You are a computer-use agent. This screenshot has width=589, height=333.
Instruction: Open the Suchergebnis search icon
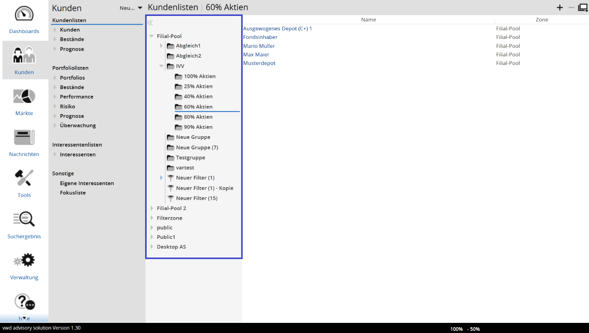pyautogui.click(x=24, y=219)
